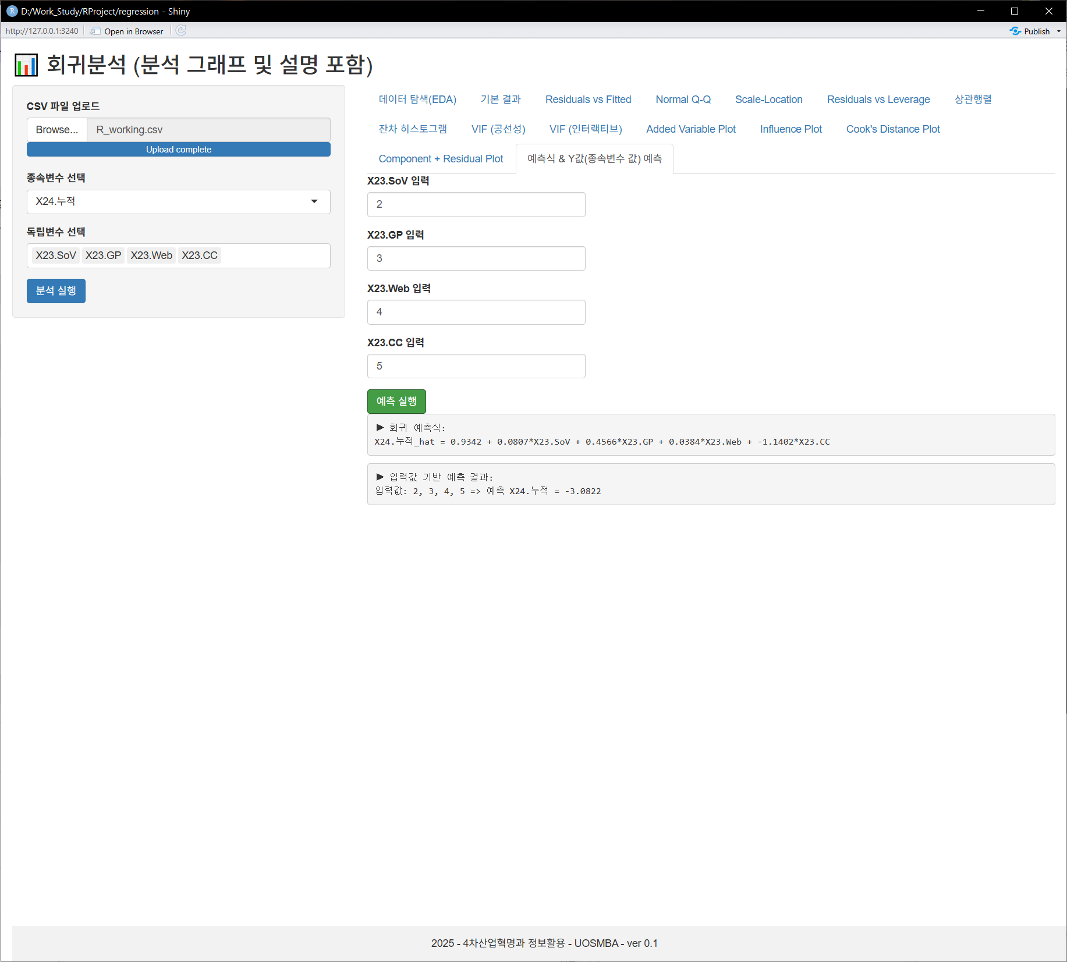The image size is (1067, 962).
Task: Click the R Shiny logo in the title bar
Action: [12, 11]
